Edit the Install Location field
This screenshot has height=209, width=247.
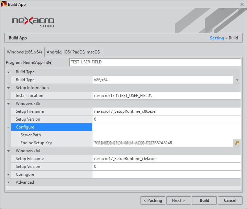(x=166, y=96)
